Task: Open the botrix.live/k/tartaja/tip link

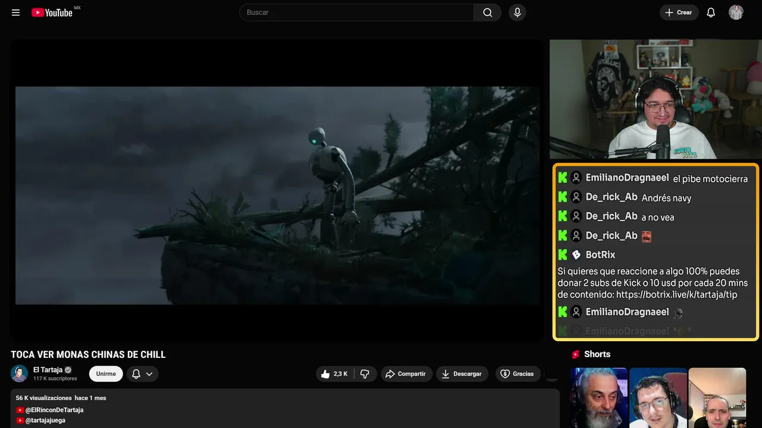Action: [x=677, y=294]
